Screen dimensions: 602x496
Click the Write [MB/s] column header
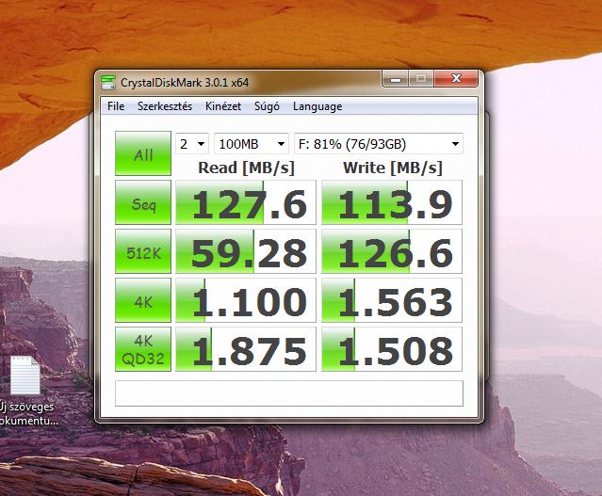[393, 168]
